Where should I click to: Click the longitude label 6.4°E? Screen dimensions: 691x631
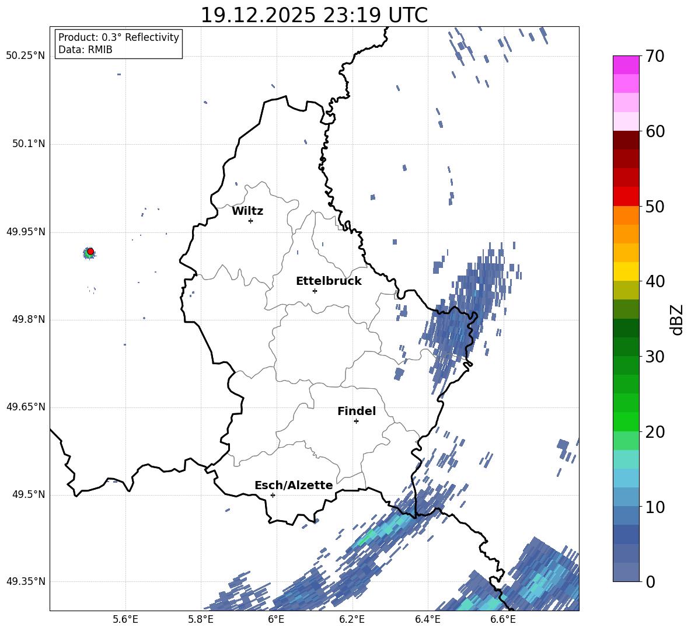coord(427,619)
